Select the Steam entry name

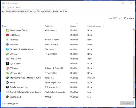12,82
